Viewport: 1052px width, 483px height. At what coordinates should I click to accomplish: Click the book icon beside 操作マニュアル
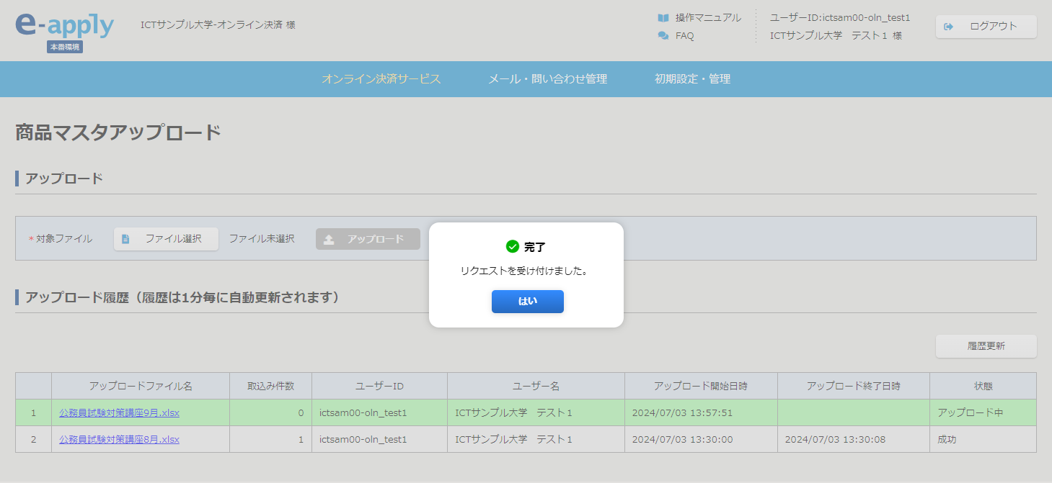(663, 18)
